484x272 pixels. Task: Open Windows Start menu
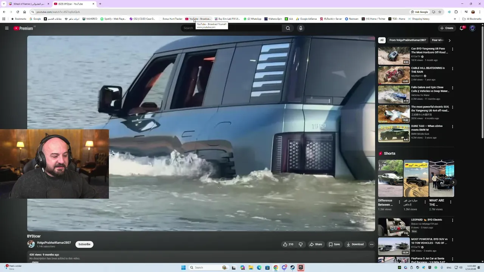tap(183, 267)
